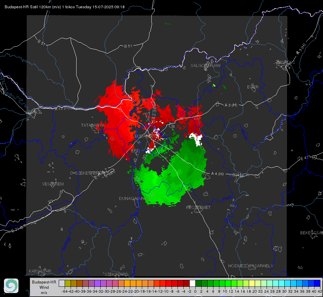Viewport: 323px width, 297px height.
Task: Click the radar title text at the top
Action: 64,7
